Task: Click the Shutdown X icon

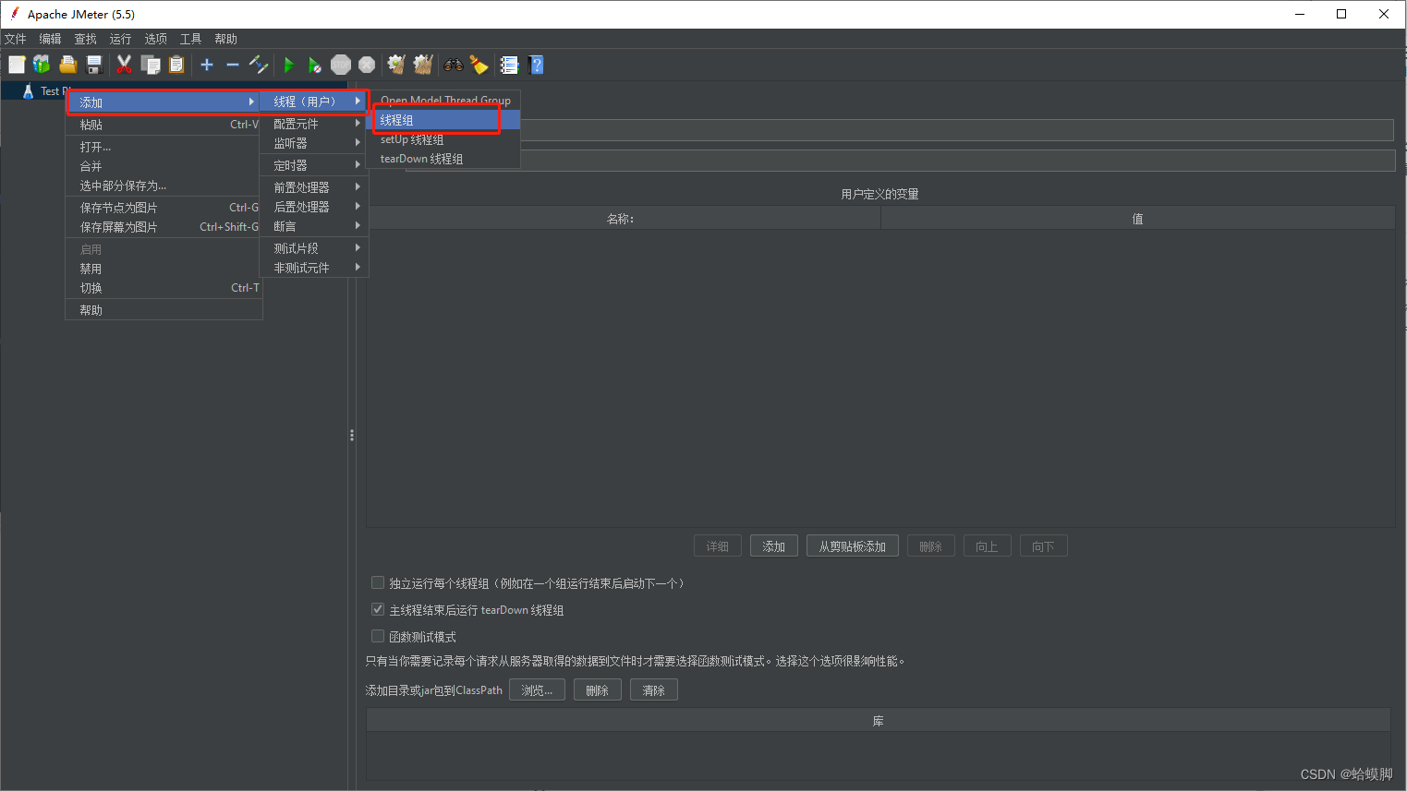Action: [367, 65]
